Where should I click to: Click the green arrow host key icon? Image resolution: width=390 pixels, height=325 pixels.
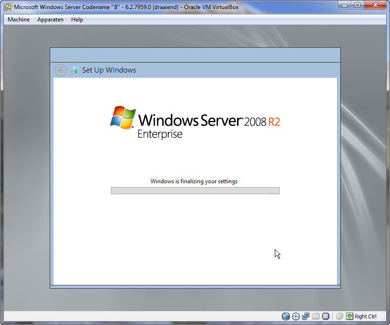point(349,316)
